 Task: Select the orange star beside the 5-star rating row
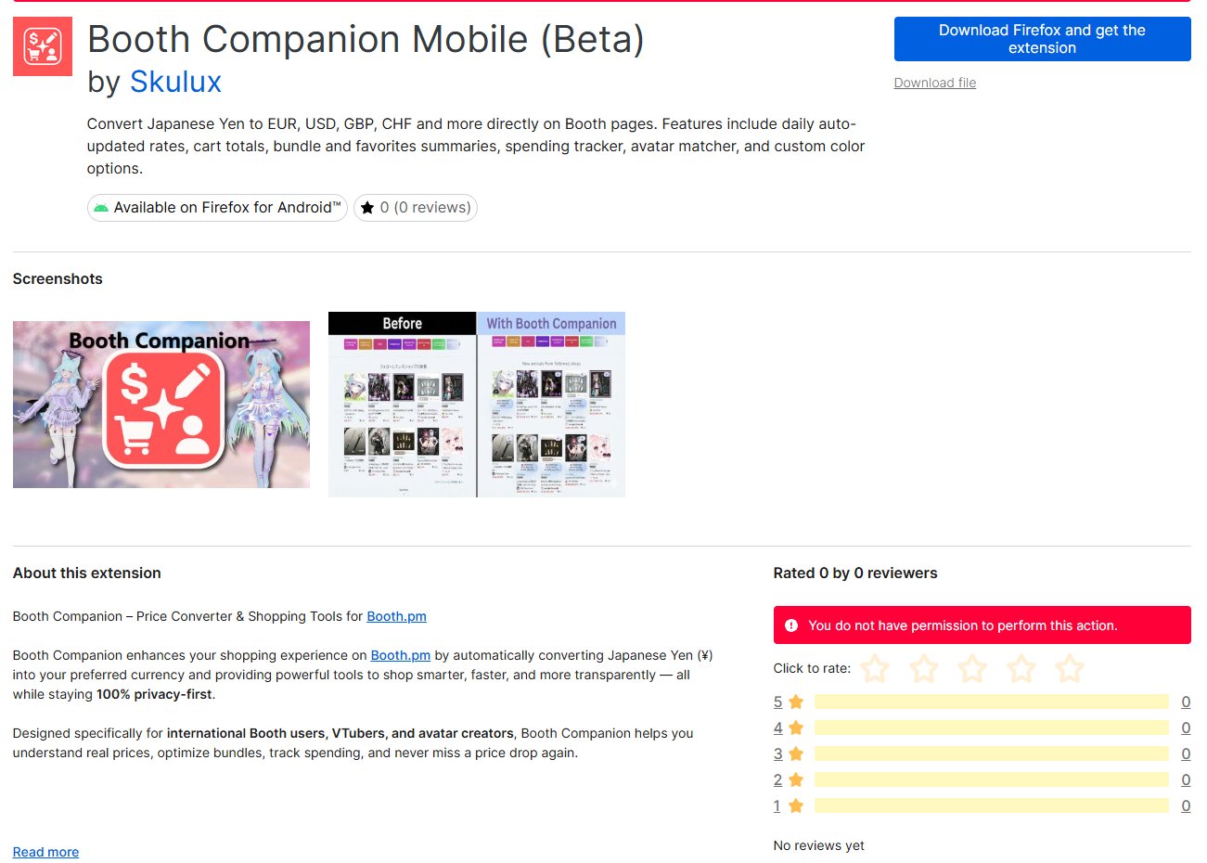pyautogui.click(x=796, y=702)
